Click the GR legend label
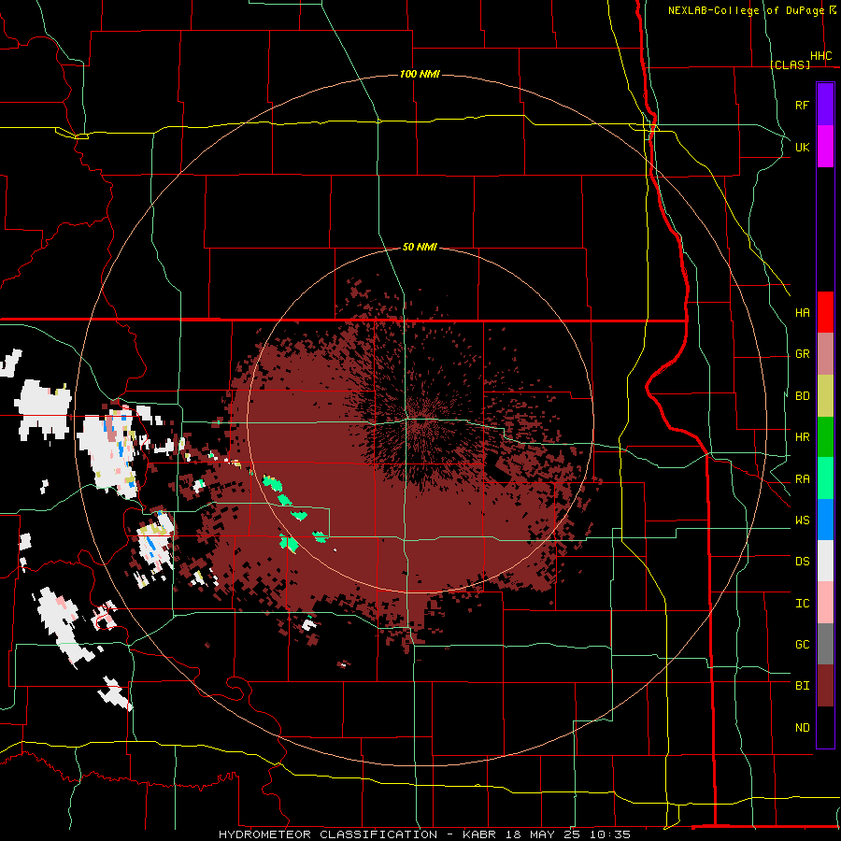 coord(802,354)
